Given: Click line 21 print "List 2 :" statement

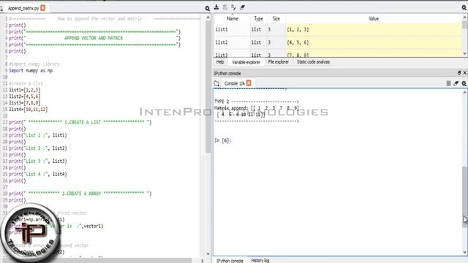Looking at the screenshot, I should point(37,148).
